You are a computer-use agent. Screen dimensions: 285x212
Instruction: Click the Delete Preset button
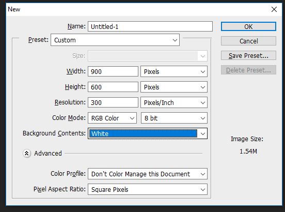[248, 70]
